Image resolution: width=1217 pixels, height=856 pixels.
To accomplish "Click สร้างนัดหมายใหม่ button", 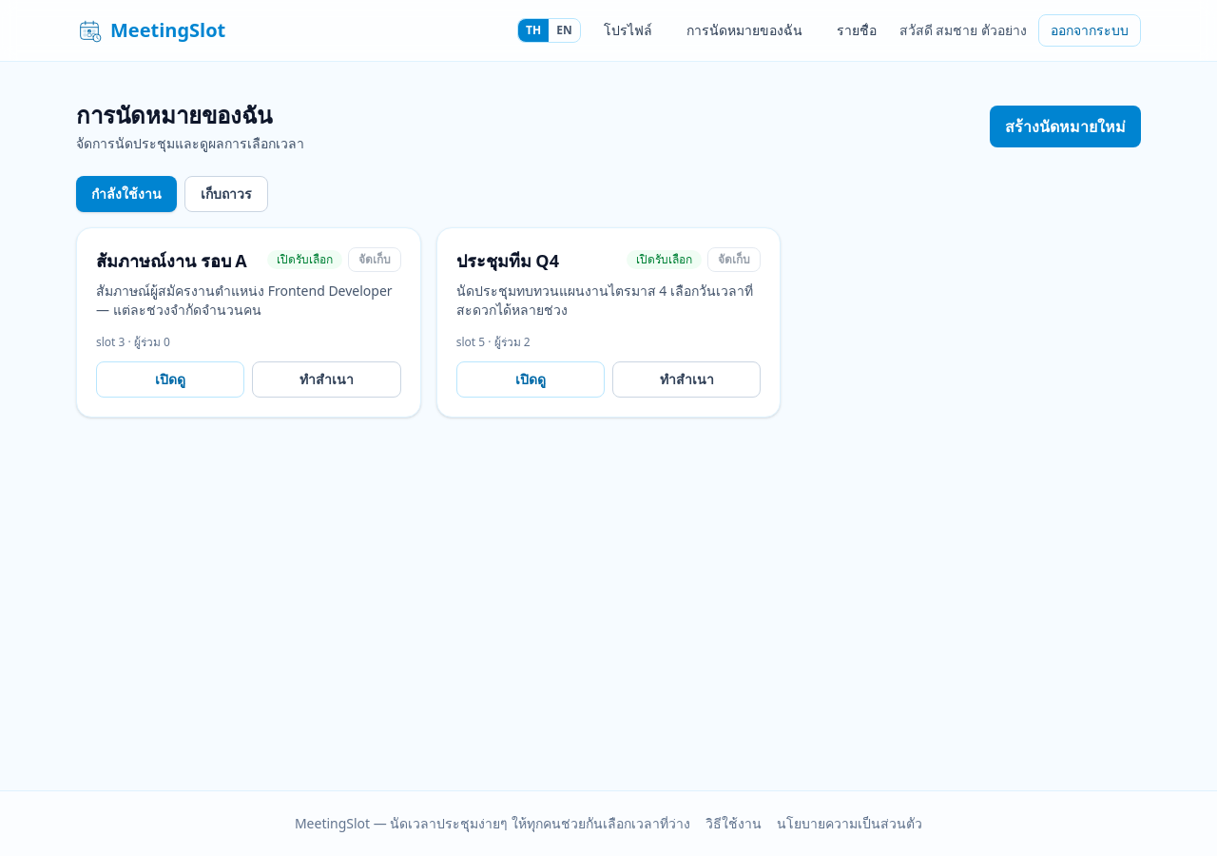I will click(1065, 126).
